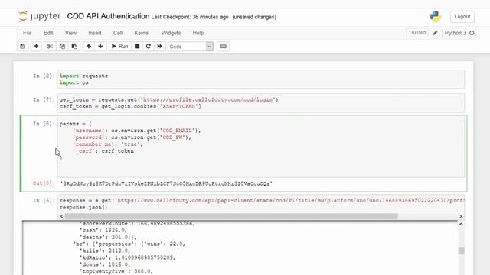This screenshot has width=490, height=275.
Task: Run the selected cell
Action: click(119, 46)
